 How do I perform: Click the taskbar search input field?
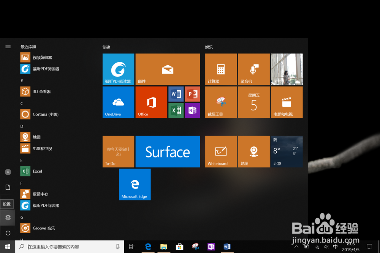click(68, 247)
